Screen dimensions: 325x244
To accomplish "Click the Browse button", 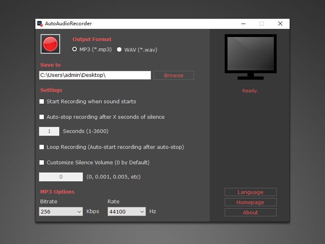I will coord(173,75).
